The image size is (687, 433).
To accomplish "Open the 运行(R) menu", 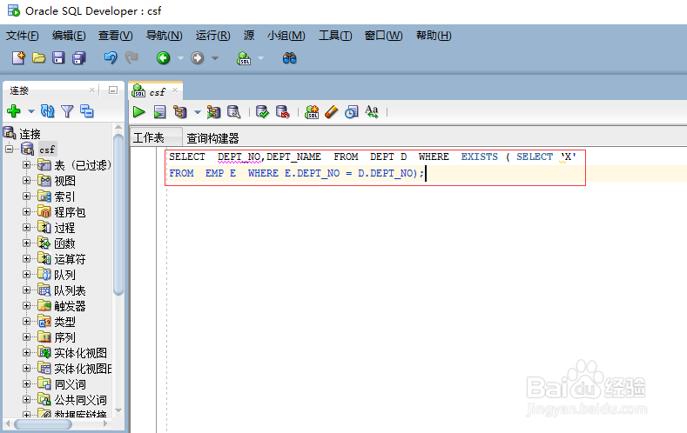I will coord(212,36).
